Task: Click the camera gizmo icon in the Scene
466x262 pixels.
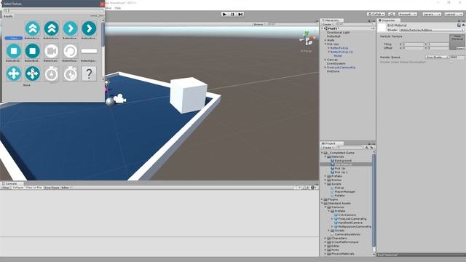Action: (119, 99)
